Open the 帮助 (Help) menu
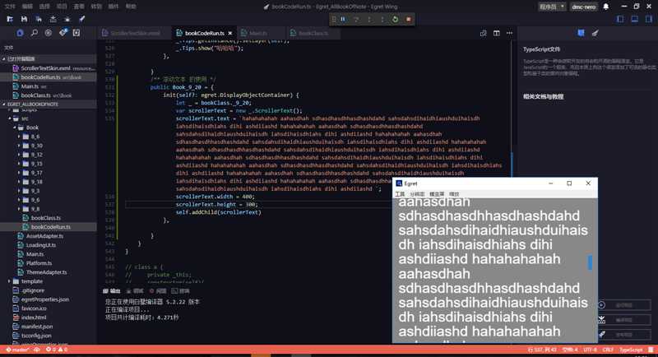Viewport: 658px width, 357px height. tap(131, 7)
